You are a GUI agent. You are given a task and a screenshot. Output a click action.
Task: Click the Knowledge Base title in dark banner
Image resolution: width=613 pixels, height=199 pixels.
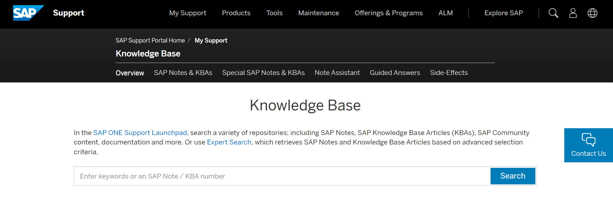(148, 54)
